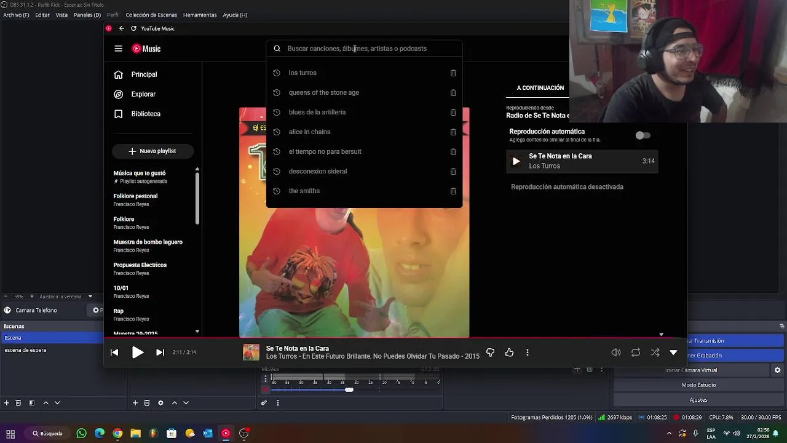Toggle shuffle in the player
Screen dimensions: 787x443
coord(655,353)
